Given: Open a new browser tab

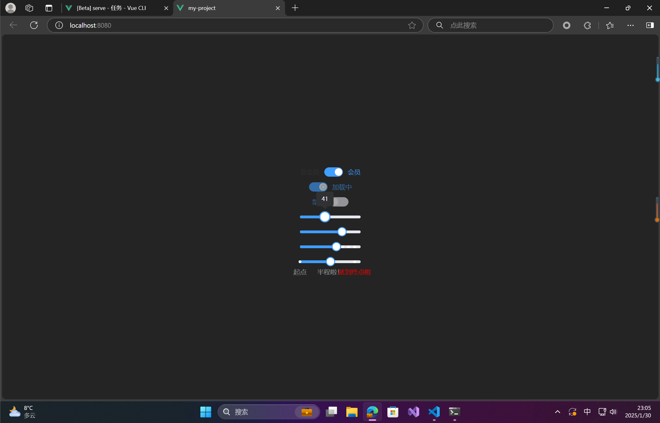Looking at the screenshot, I should pyautogui.click(x=295, y=8).
